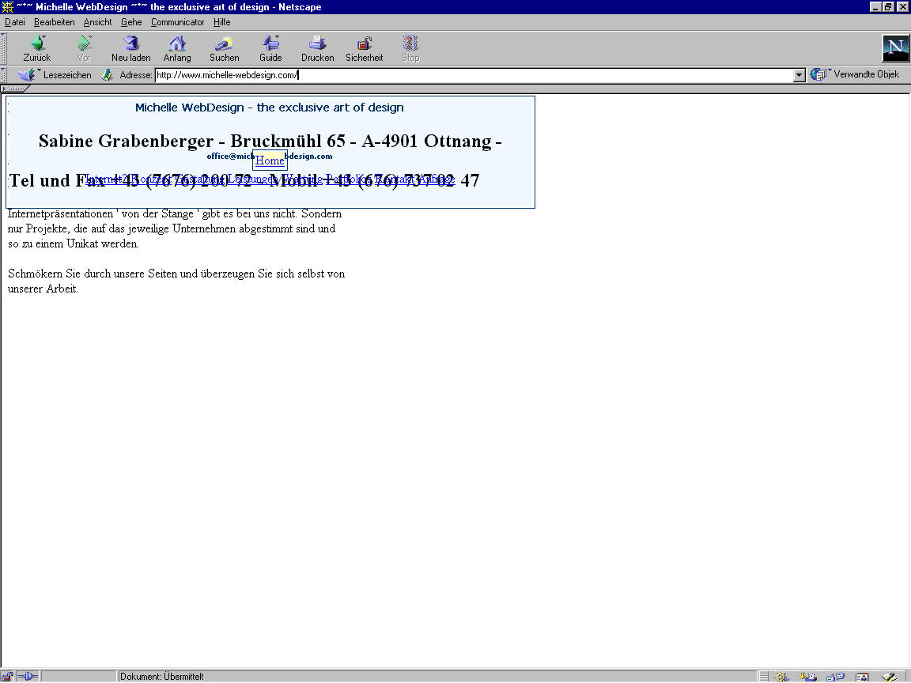Expand the address bar history dropdown
The width and height of the screenshot is (911, 683).
(x=799, y=75)
